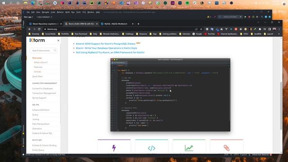Open Schema Definition sidebar link

pyautogui.click(x=40, y=110)
